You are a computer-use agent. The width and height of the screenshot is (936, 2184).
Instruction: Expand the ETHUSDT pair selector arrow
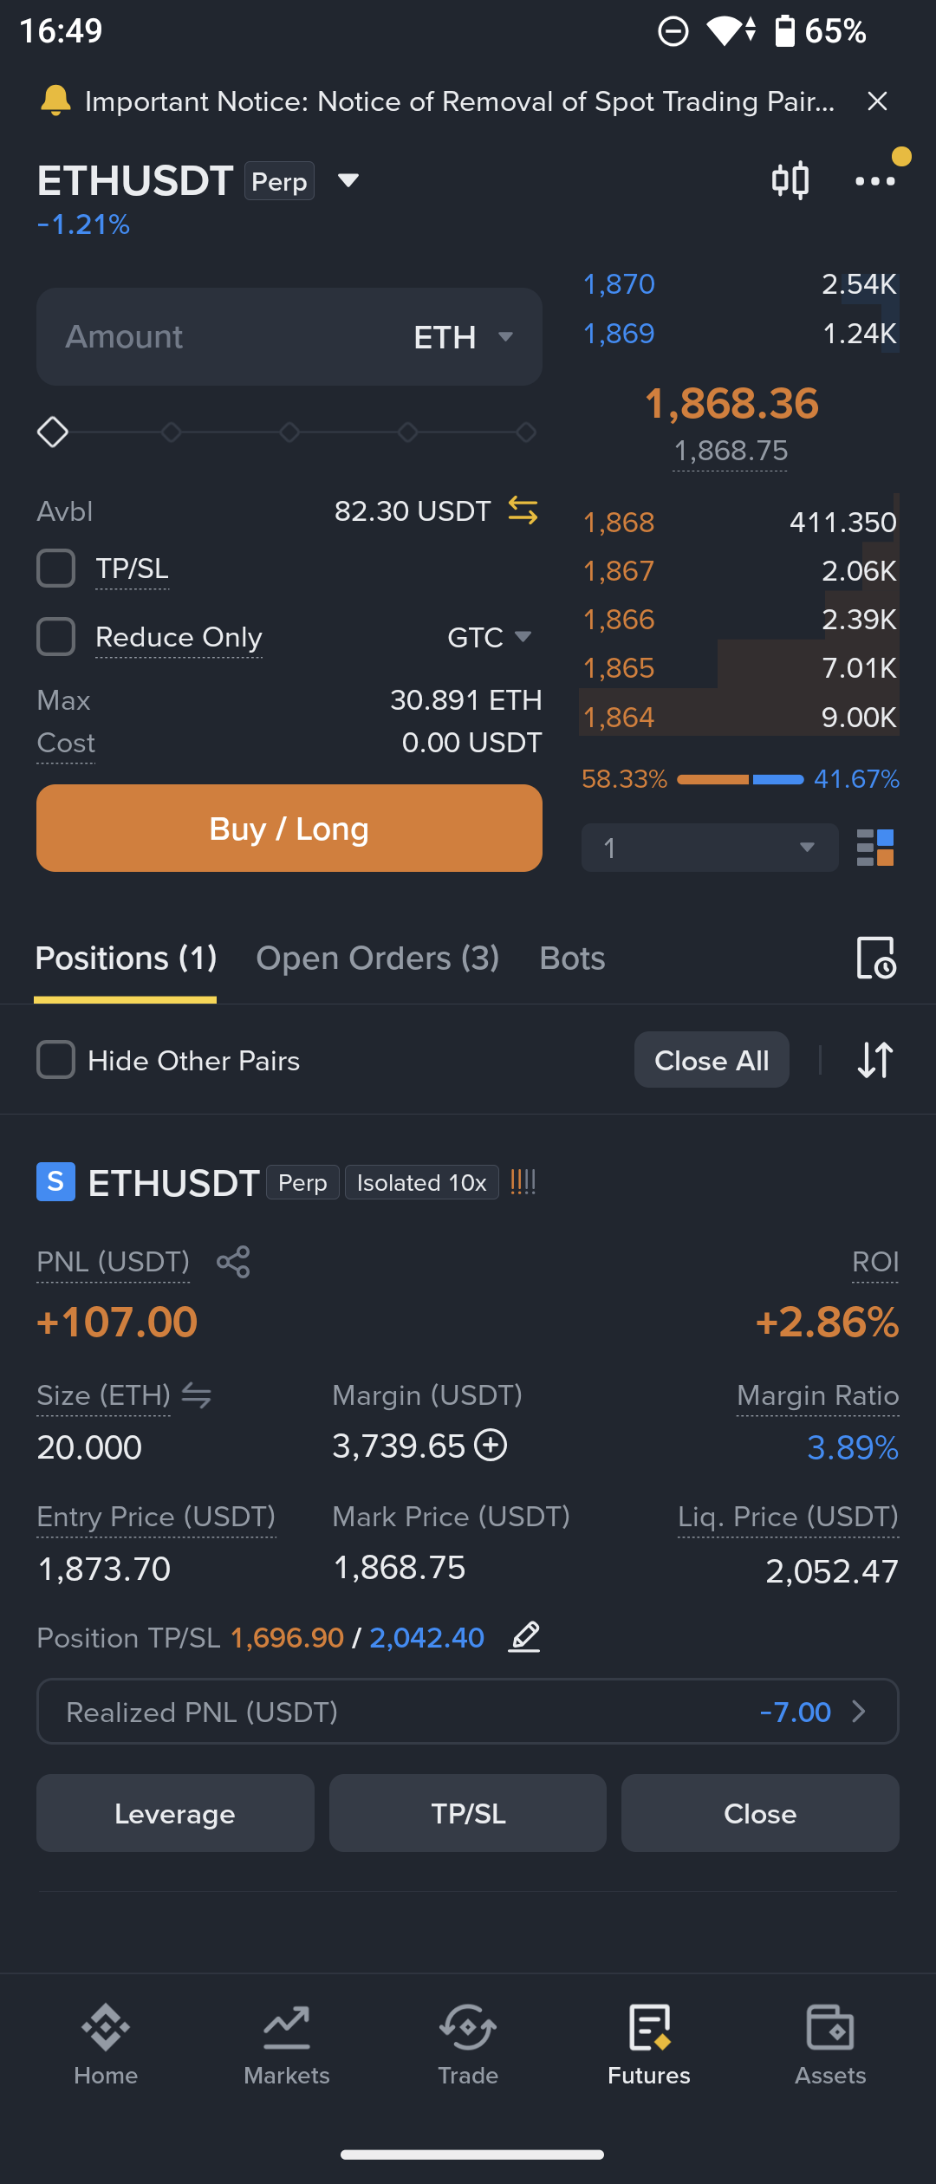(348, 180)
